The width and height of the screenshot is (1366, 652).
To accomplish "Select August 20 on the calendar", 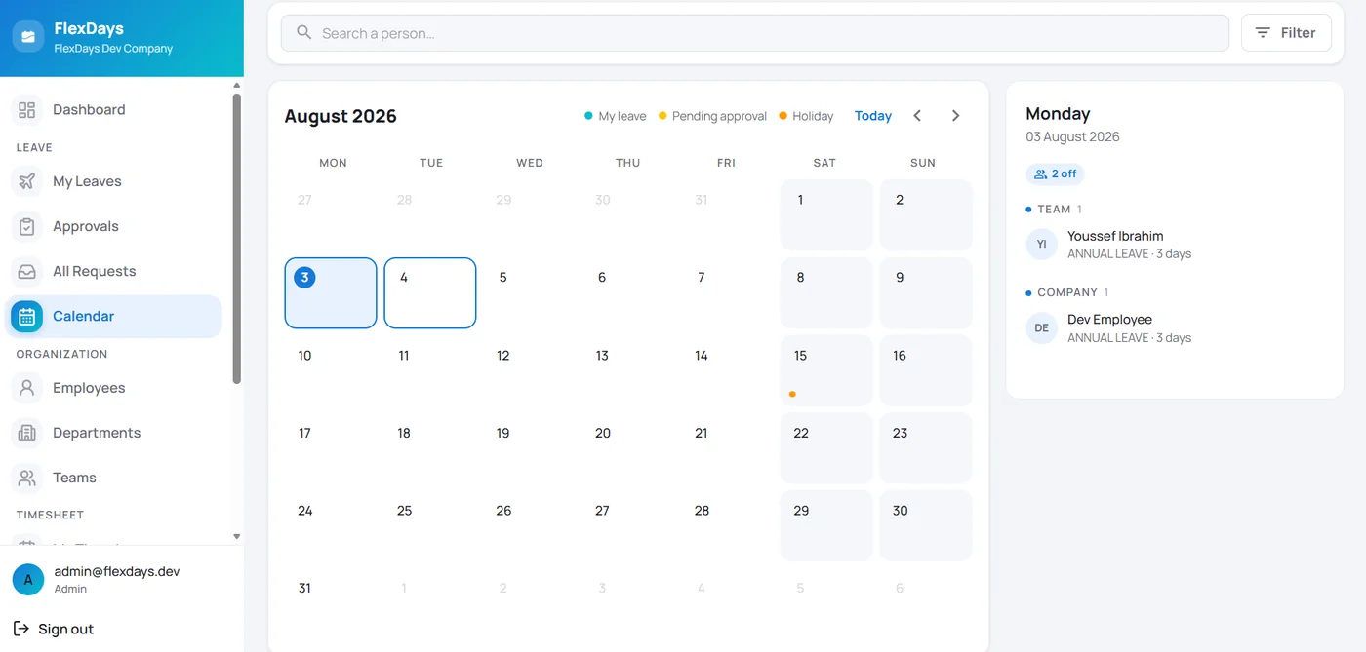I will [x=628, y=448].
